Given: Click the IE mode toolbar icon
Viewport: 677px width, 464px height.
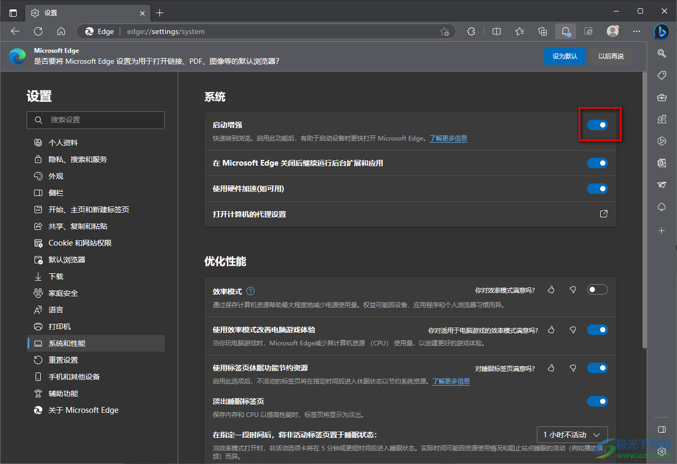Looking at the screenshot, I should (x=589, y=31).
